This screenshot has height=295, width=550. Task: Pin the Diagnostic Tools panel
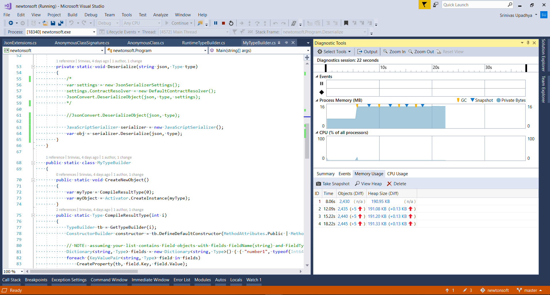coord(528,43)
